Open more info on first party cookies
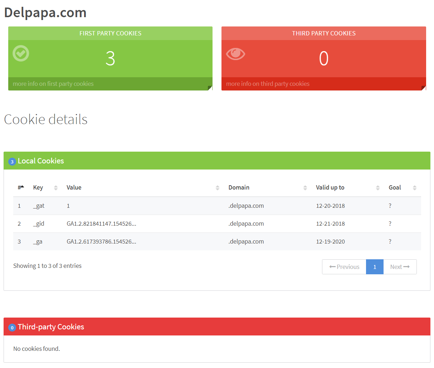Screen dimensions: 434x368 coord(53,84)
